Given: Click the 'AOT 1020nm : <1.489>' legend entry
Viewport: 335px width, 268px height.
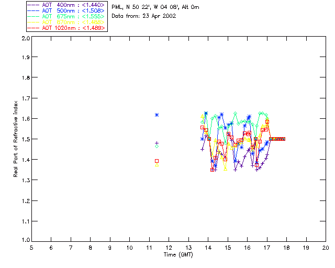Looking at the screenshot, I should [66, 28].
